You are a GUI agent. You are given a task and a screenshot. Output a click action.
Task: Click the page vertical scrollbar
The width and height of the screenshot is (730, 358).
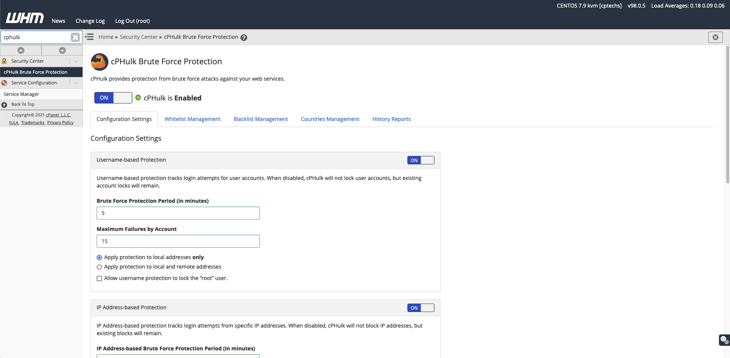click(x=727, y=115)
